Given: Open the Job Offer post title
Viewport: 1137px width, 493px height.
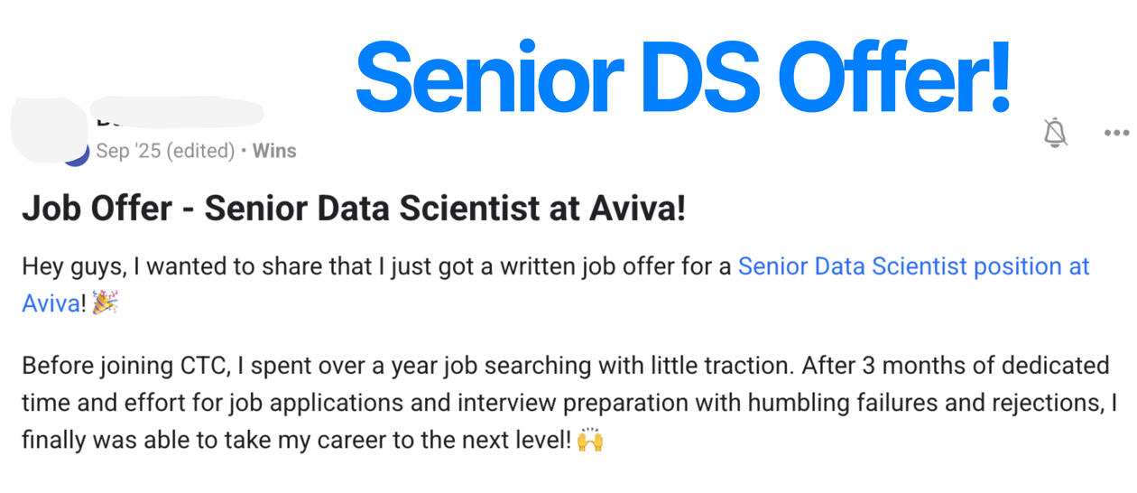Looking at the screenshot, I should click(354, 209).
